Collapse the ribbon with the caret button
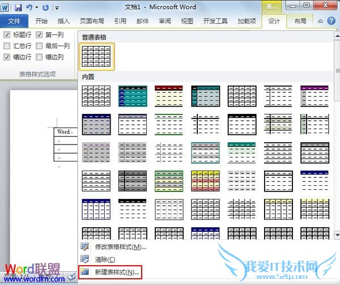340x285 pixels. pos(320,21)
